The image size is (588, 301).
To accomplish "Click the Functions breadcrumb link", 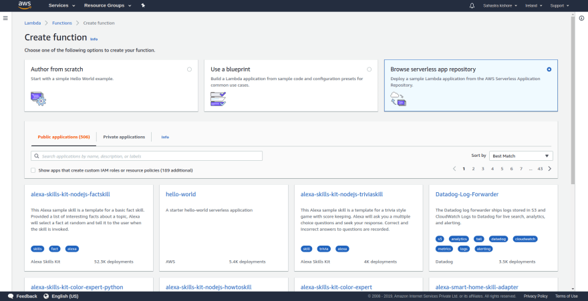I will pos(62,23).
